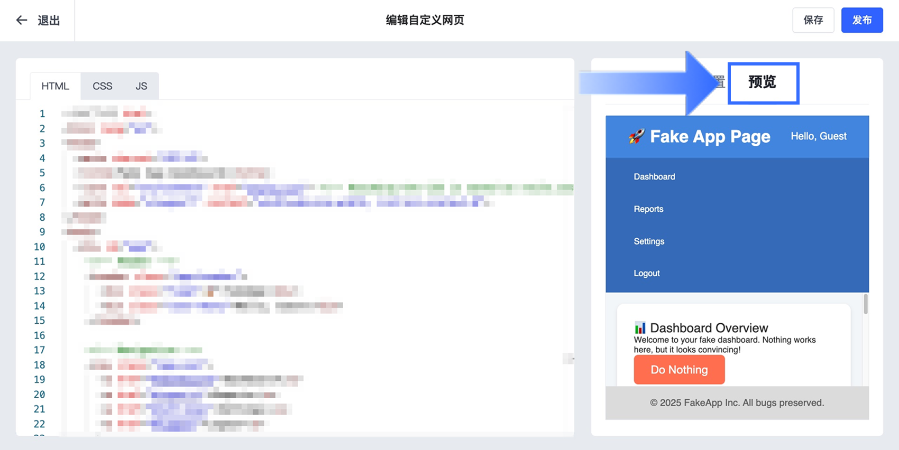Click line number 1 in the editor gutter
Screen dimensions: 899x450
pyautogui.click(x=42, y=114)
